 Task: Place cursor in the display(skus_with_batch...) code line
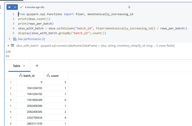[x=61, y=33]
